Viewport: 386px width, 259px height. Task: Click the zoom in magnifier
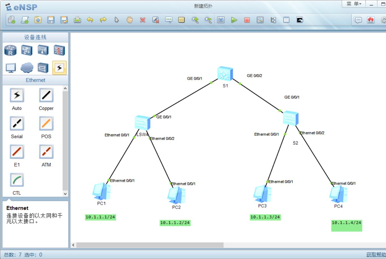pyautogui.click(x=195, y=20)
